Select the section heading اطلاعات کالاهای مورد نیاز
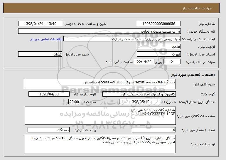This screenshot has height=160, width=226. pos(193,75)
